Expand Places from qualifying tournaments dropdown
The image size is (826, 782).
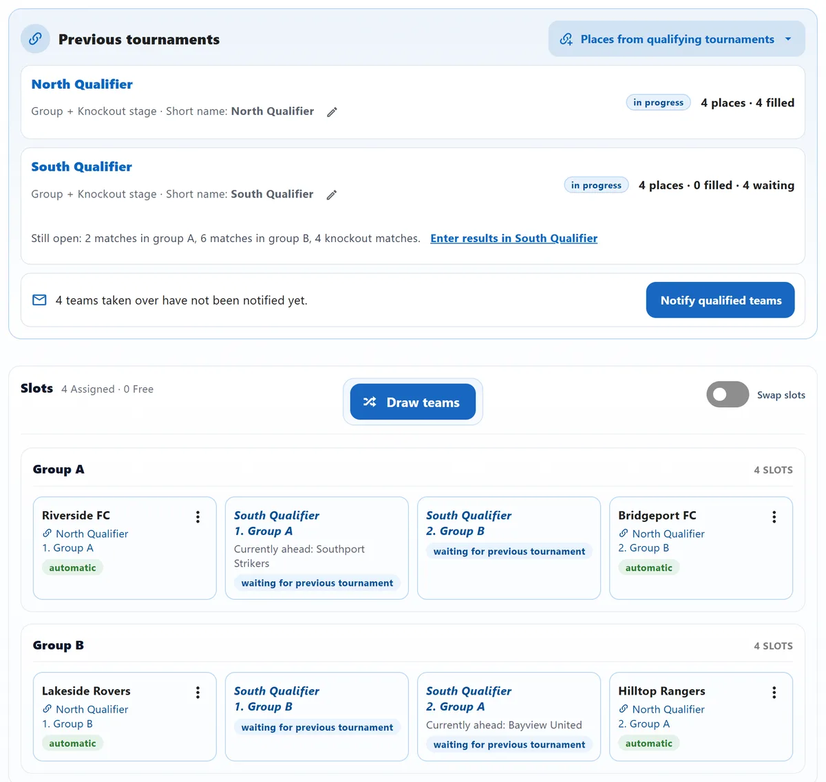pyautogui.click(x=677, y=39)
